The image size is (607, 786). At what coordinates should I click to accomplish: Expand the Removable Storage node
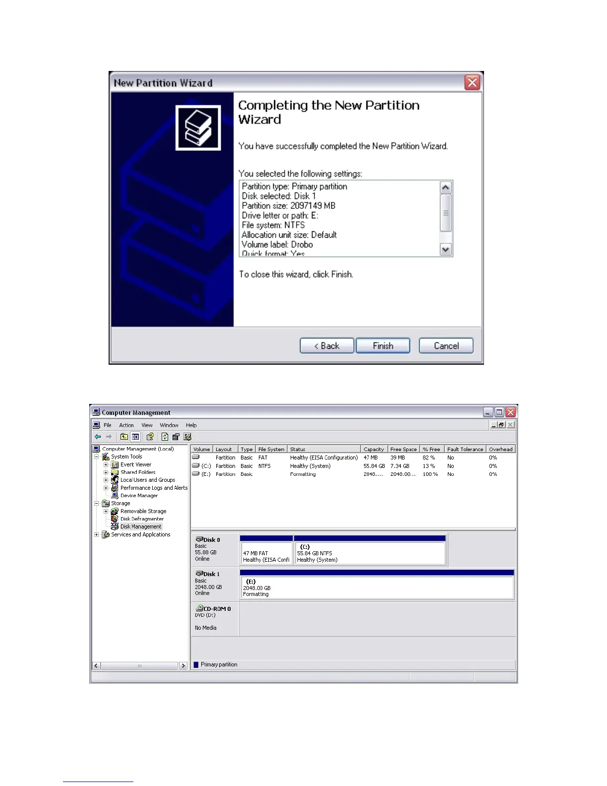point(106,511)
